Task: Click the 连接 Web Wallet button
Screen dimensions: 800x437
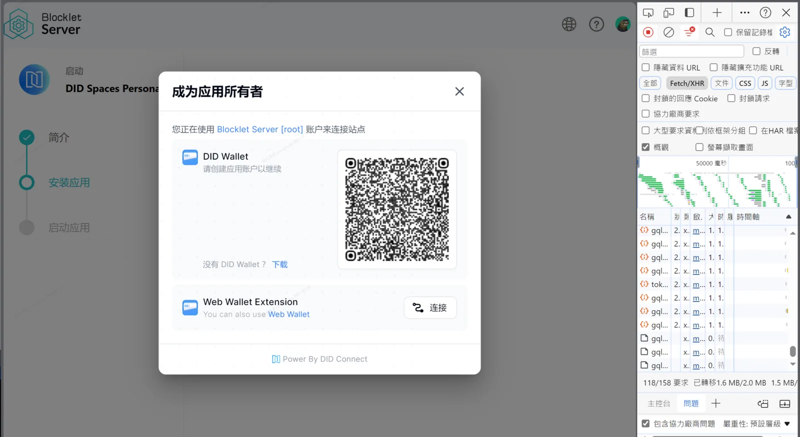Action: 430,308
